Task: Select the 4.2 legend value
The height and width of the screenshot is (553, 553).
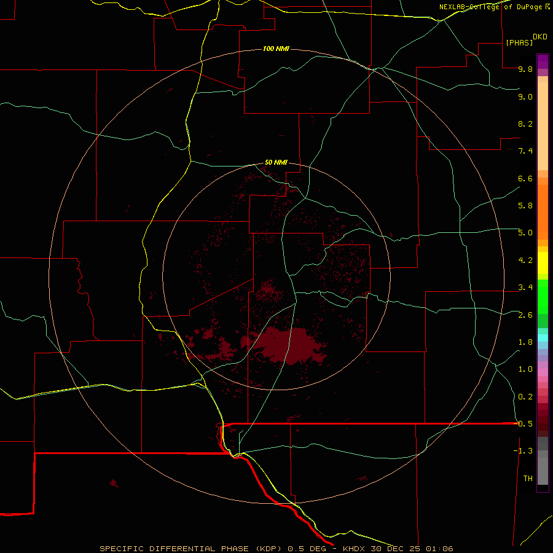Action: (x=525, y=261)
